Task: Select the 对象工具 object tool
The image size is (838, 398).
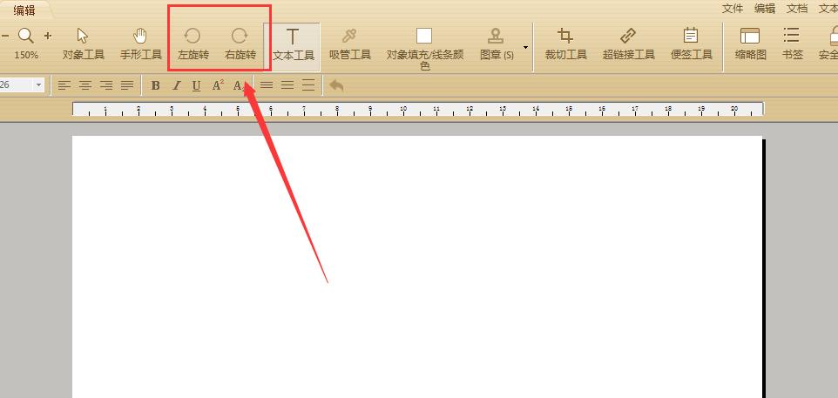Action: (x=83, y=44)
